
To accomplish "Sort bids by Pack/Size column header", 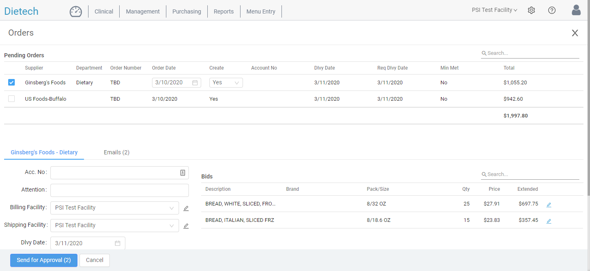I will tap(378, 189).
